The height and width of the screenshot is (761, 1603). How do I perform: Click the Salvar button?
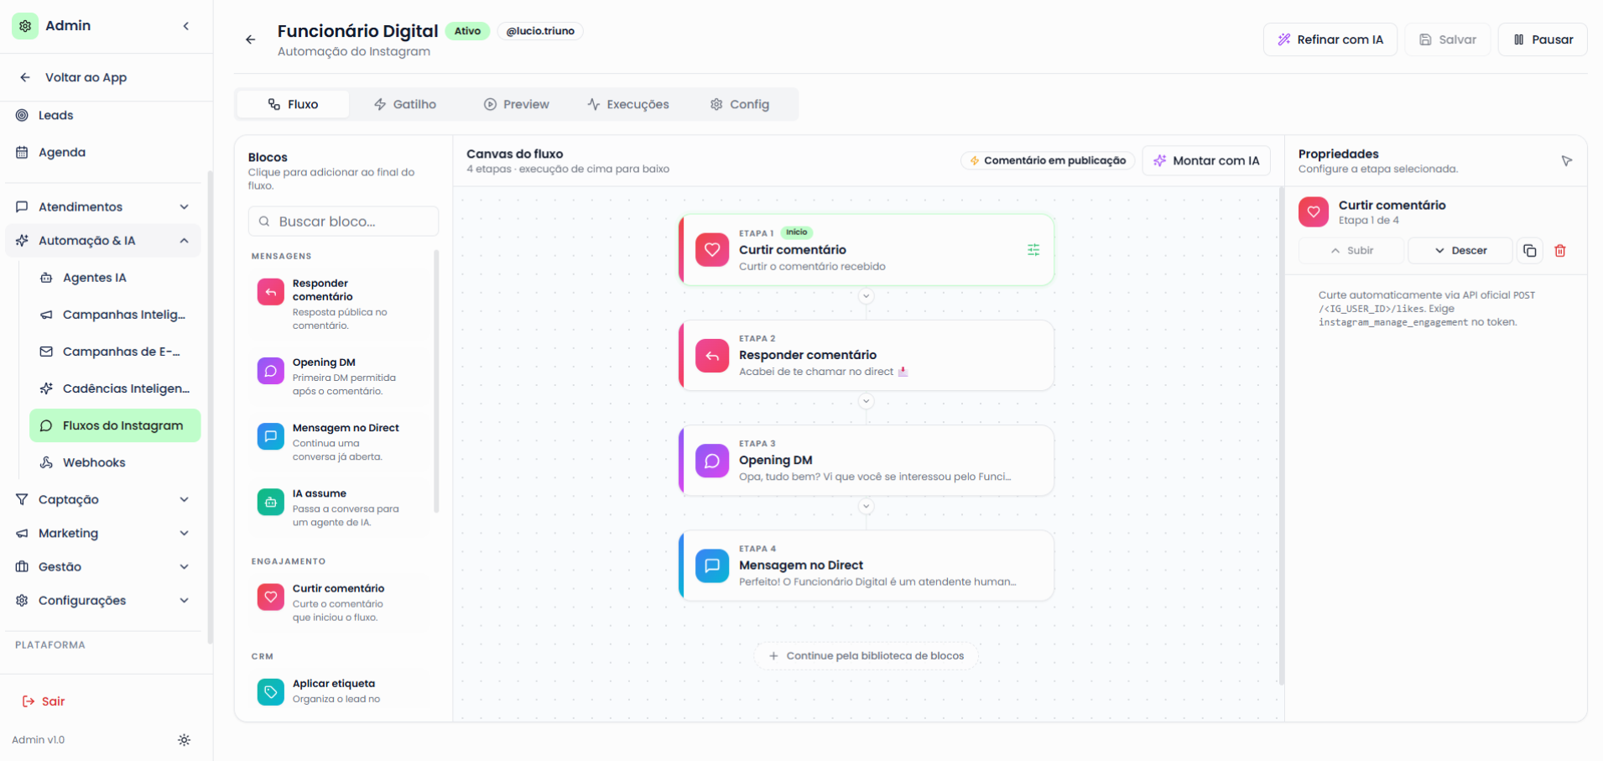click(1448, 39)
